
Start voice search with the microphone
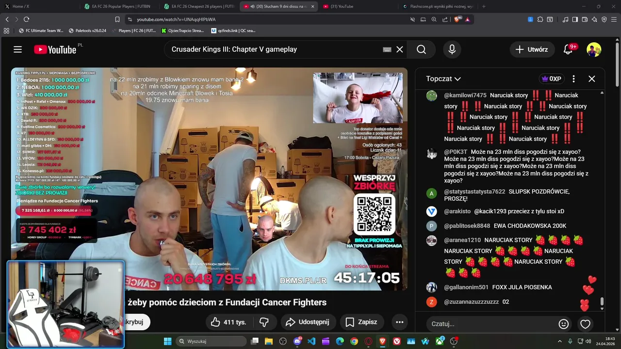point(452,49)
